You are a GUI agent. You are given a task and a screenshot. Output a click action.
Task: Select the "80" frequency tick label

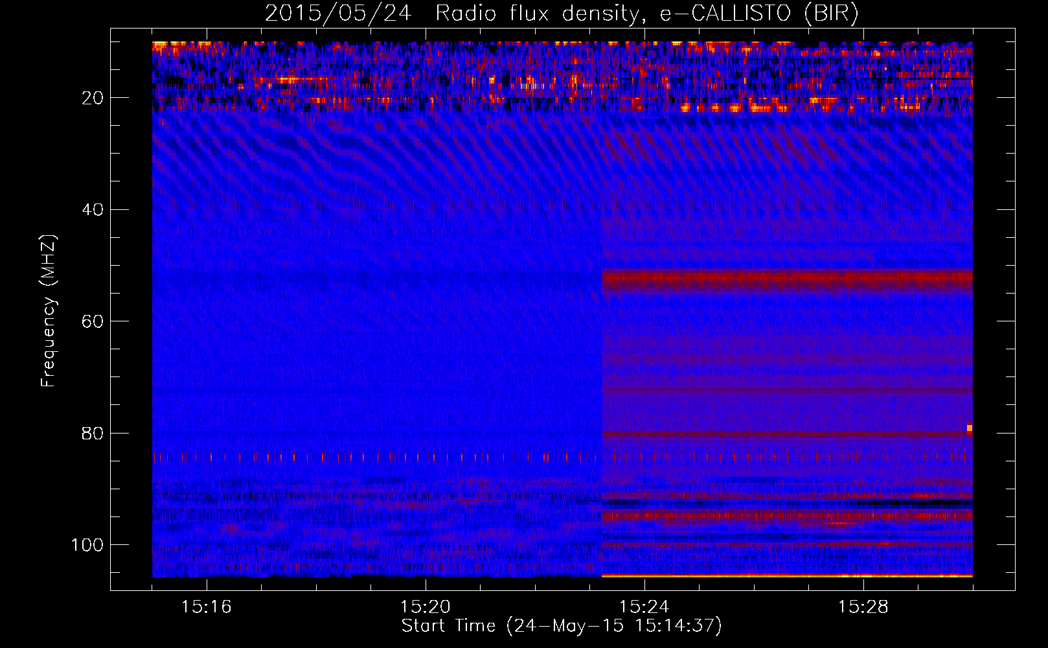(93, 434)
